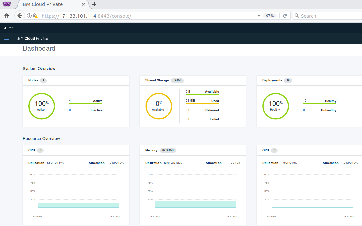
Task: Expand the URL history dropdown arrow
Action: tap(259, 16)
